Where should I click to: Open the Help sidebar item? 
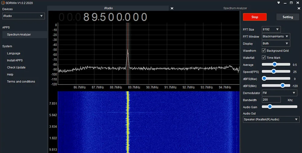pyautogui.click(x=10, y=74)
